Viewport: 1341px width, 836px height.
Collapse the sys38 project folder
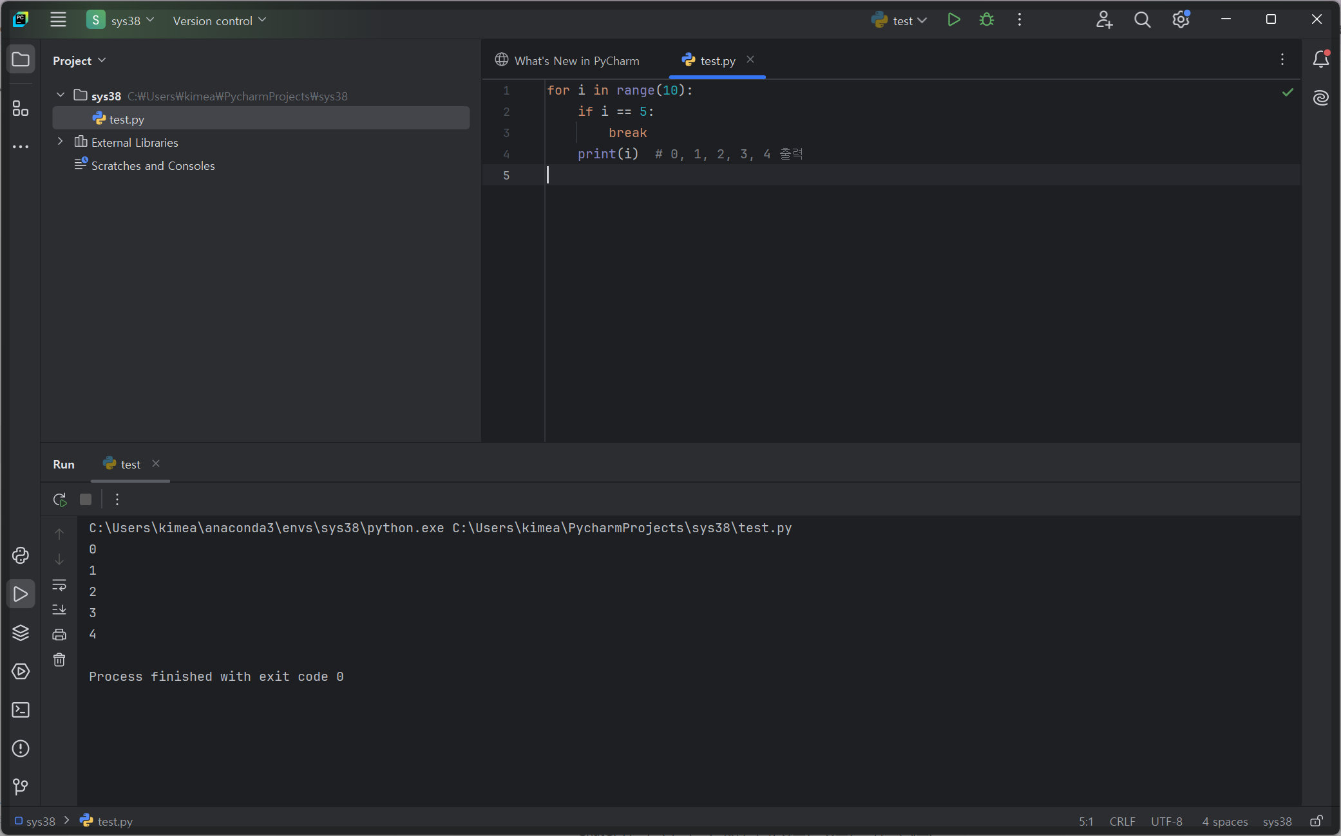coord(61,95)
